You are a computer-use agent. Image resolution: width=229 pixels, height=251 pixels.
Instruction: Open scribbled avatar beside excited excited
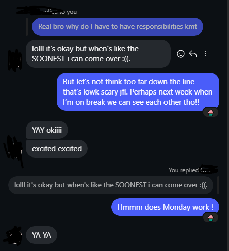[14, 149]
